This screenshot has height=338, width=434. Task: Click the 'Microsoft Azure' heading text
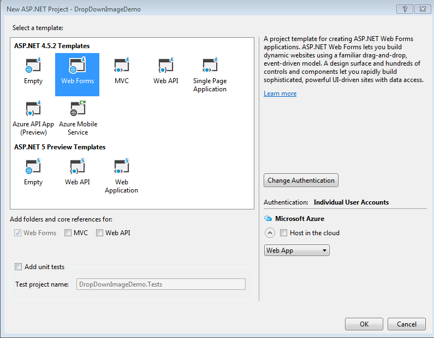pyautogui.click(x=300, y=218)
